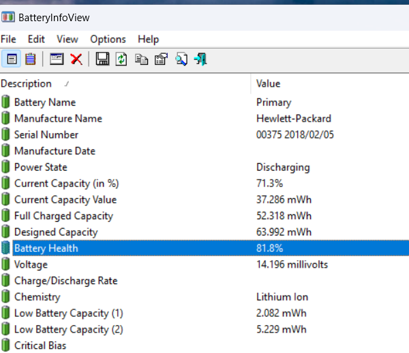Refresh battery info using green arrows icon
The image size is (409, 353).
pyautogui.click(x=121, y=59)
